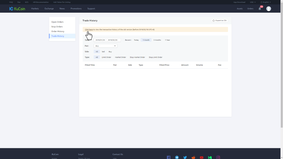Open the Markets navigation item
This screenshot has height=159, width=283.
[x=35, y=9]
